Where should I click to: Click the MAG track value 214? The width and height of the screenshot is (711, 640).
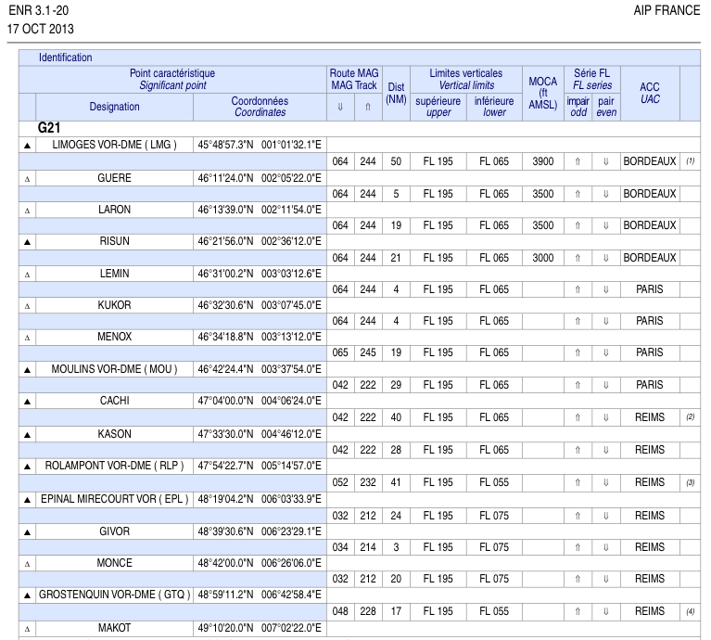(x=368, y=547)
